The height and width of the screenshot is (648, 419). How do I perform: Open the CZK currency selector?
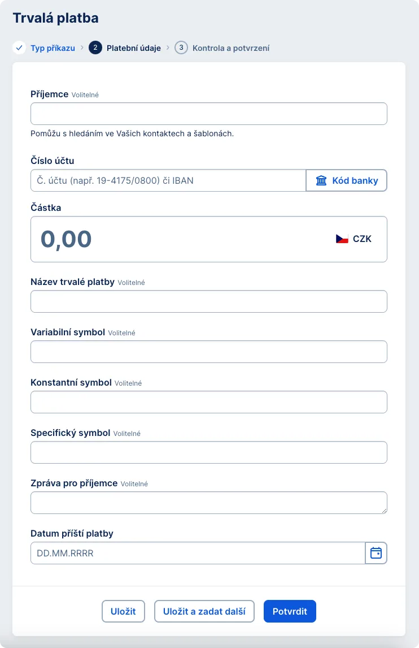tap(354, 239)
